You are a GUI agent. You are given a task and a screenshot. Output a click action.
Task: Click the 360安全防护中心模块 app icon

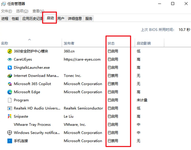pyautogui.click(x=10, y=51)
